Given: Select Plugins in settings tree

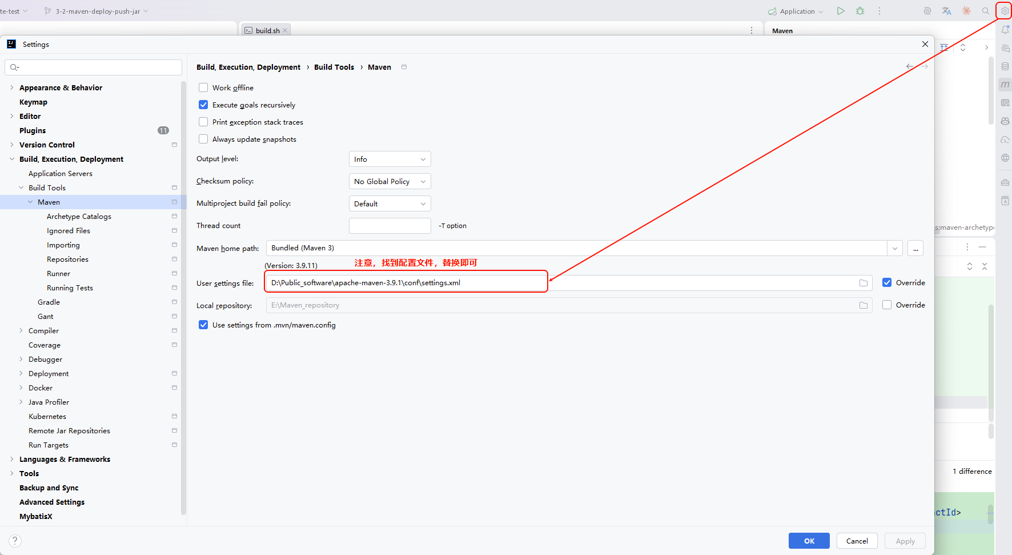Looking at the screenshot, I should pyautogui.click(x=33, y=130).
